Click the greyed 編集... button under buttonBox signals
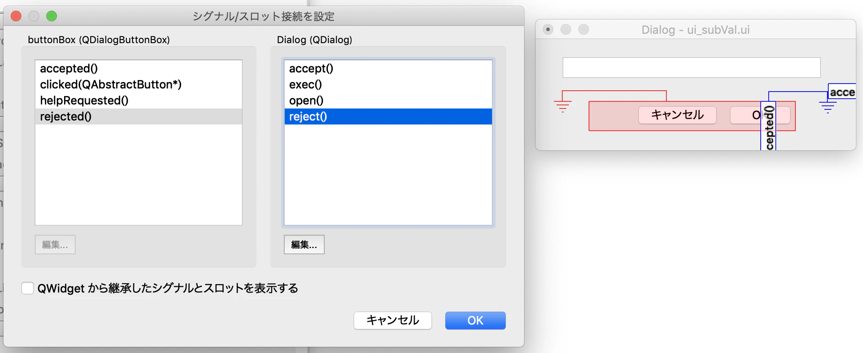This screenshot has height=353, width=863. (x=55, y=245)
